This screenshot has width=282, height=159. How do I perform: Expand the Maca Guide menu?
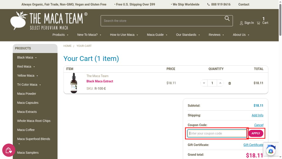pos(157,35)
